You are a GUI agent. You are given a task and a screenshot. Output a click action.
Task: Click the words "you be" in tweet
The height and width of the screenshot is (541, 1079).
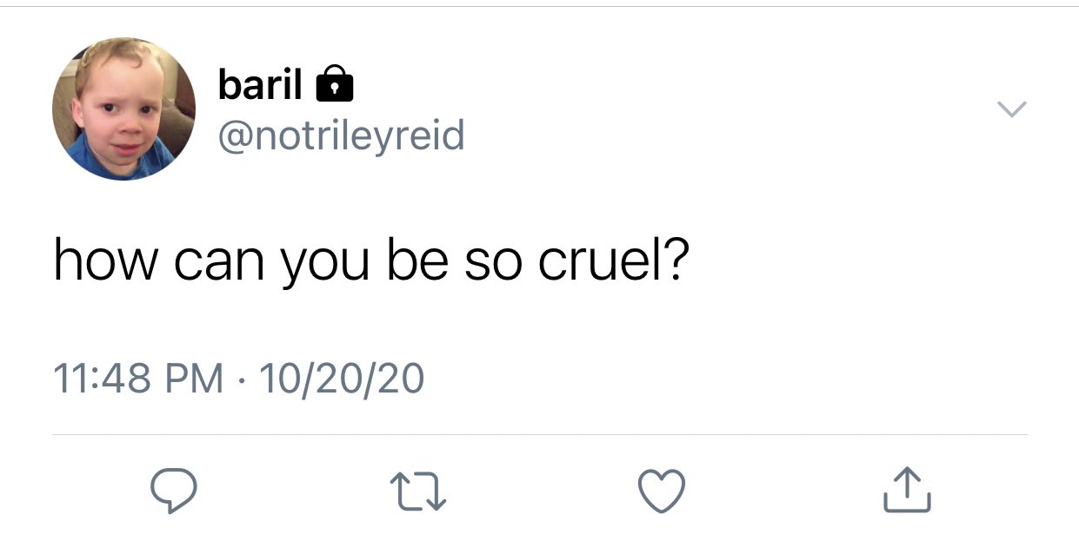(x=365, y=262)
